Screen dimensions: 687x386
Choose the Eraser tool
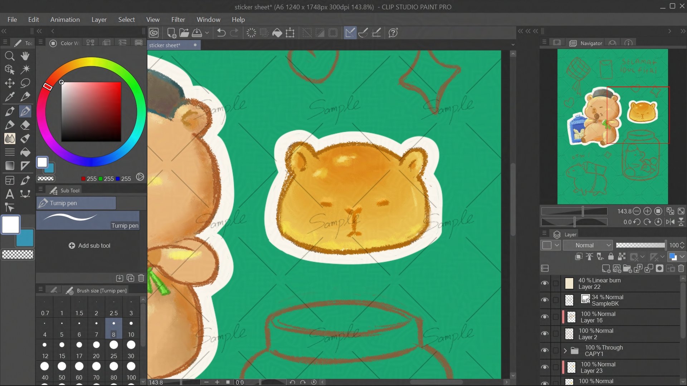(x=25, y=125)
